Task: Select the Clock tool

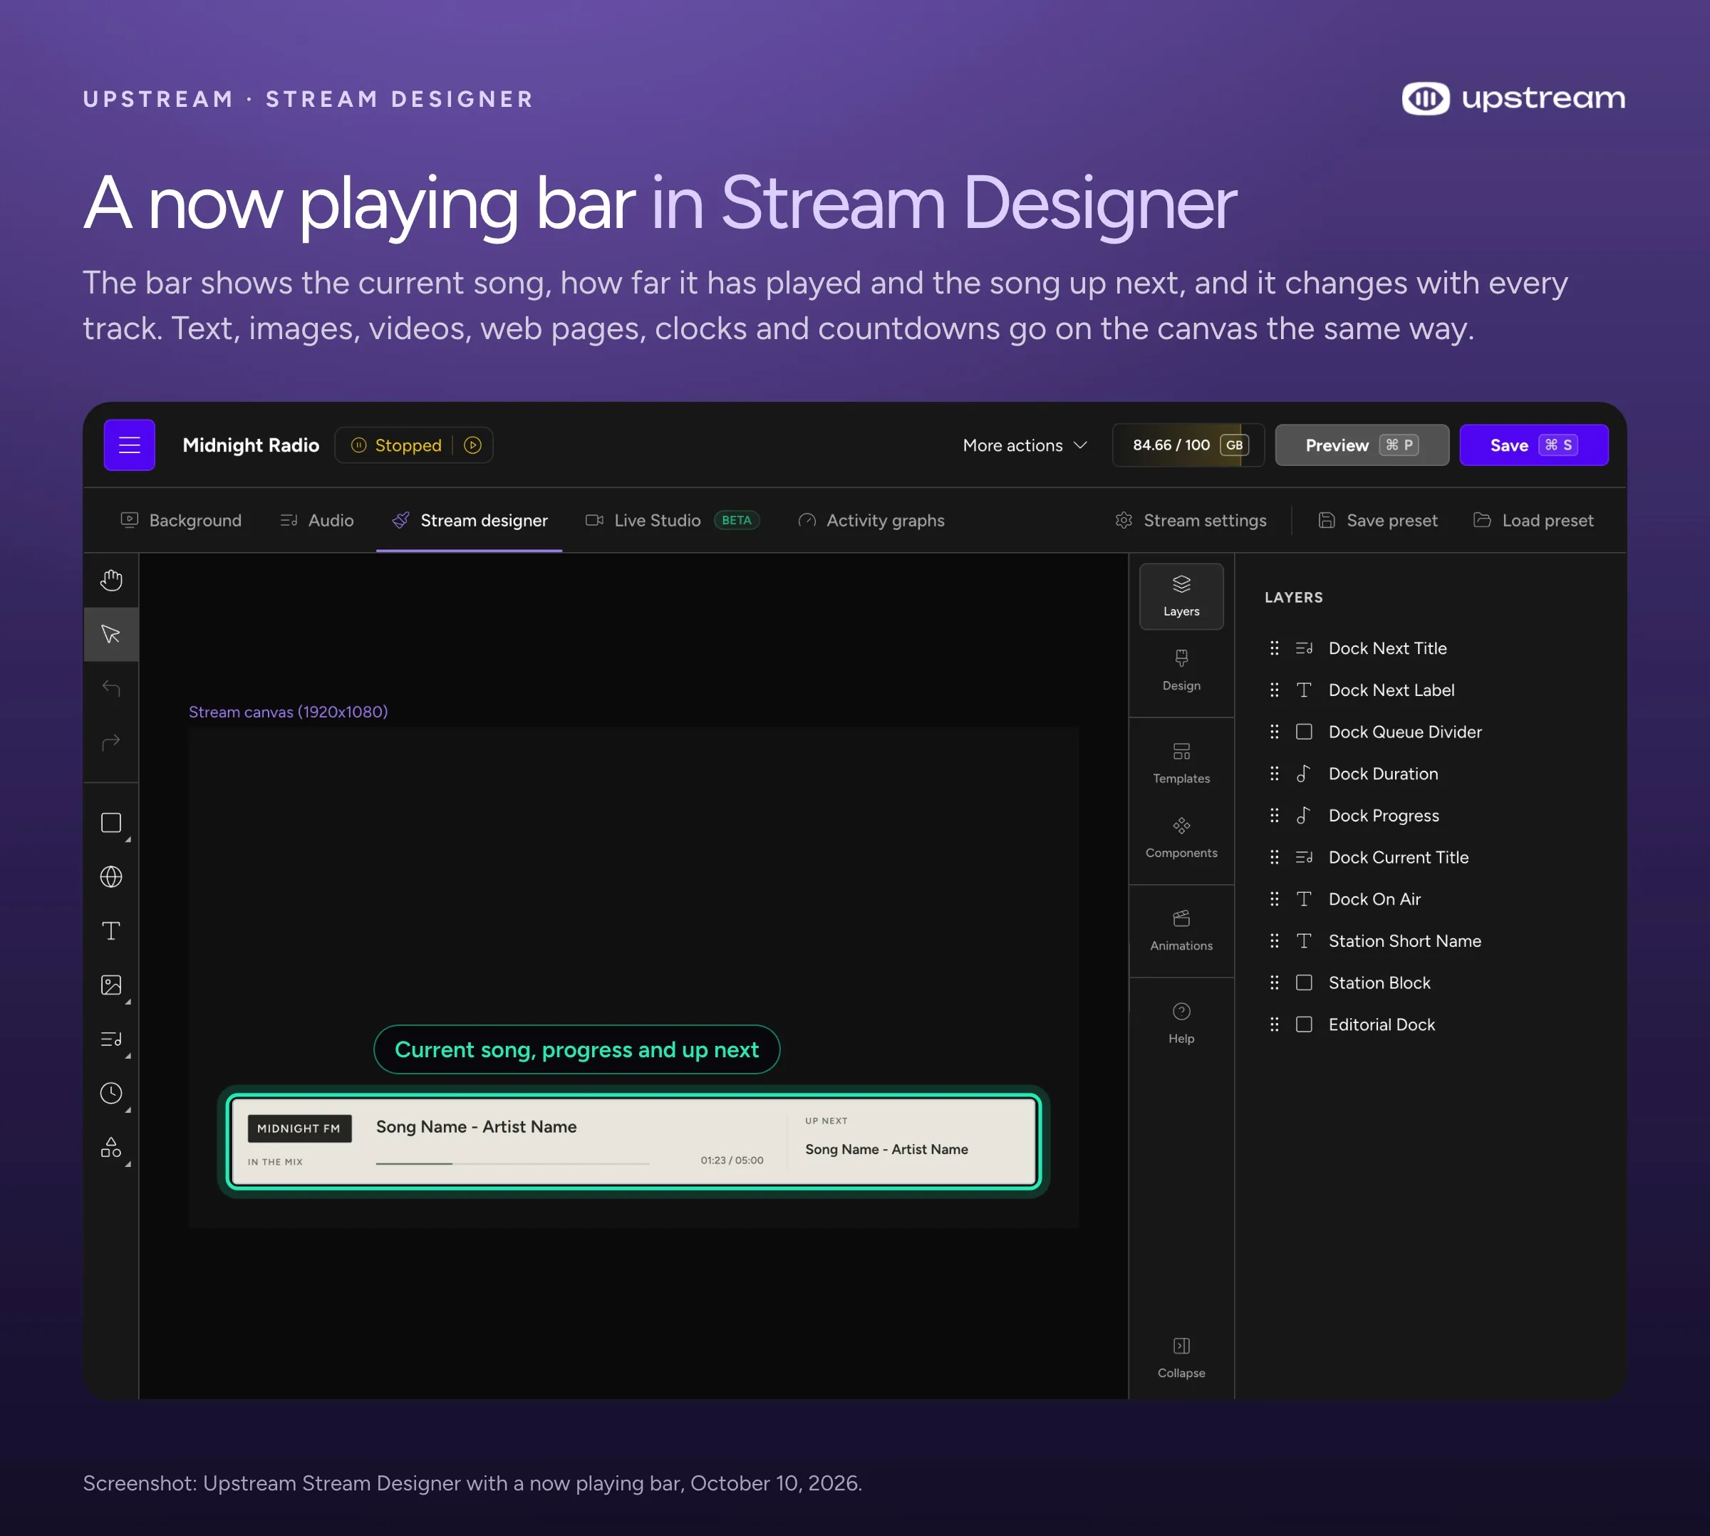Action: [x=111, y=1093]
